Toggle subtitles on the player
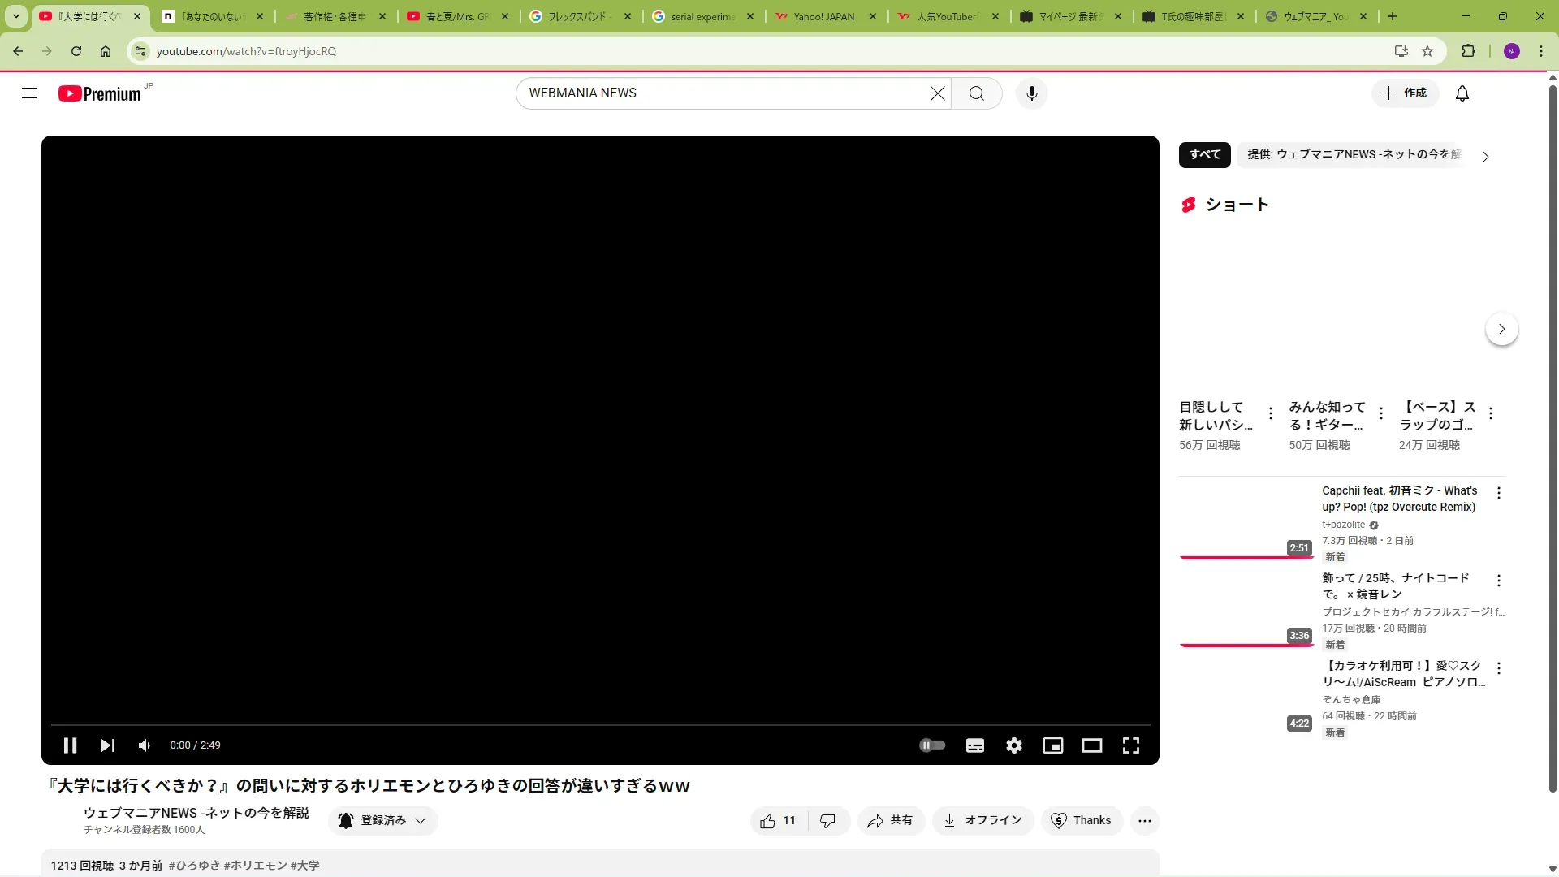Viewport: 1559px width, 877px height. click(974, 745)
